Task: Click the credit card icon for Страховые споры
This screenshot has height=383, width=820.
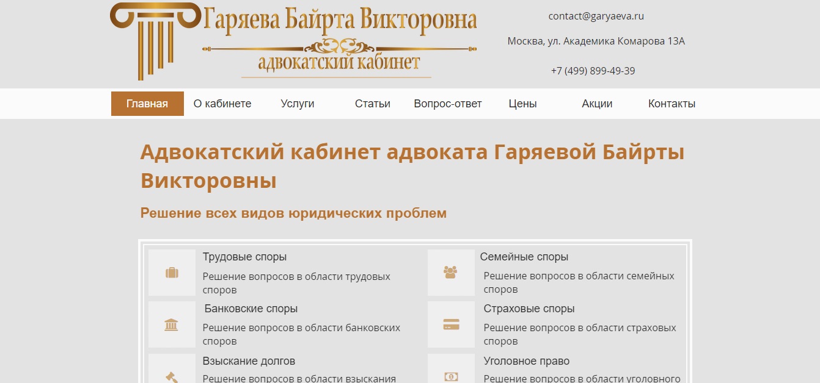Action: (451, 324)
